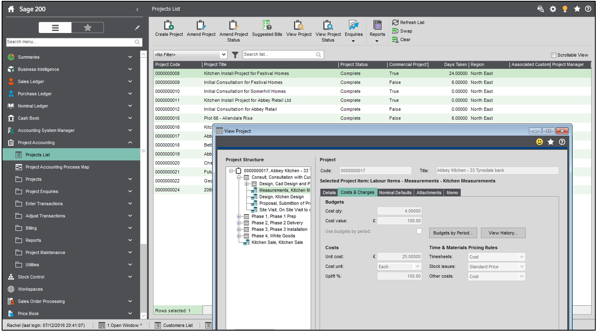Switch to menu list view in sidebar

[x=55, y=28]
